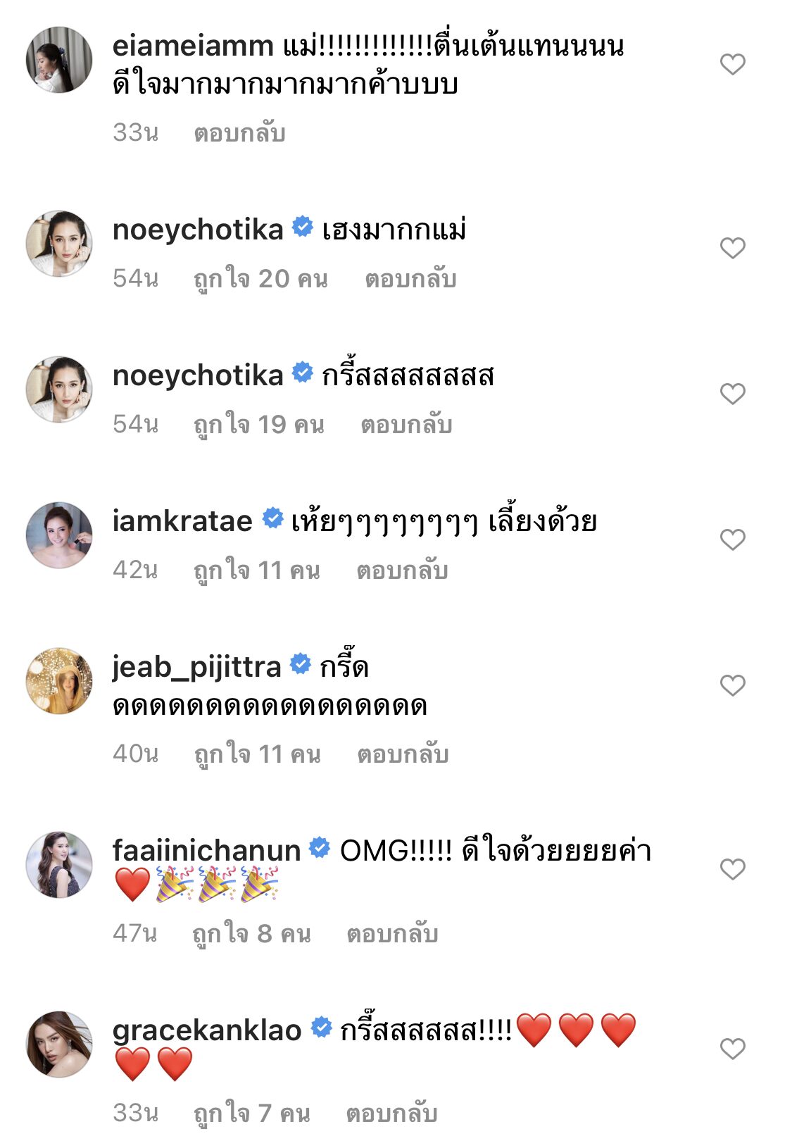This screenshot has height=1148, width=792.
Task: Open eiameiamm's profile picture
Action: pos(59,61)
